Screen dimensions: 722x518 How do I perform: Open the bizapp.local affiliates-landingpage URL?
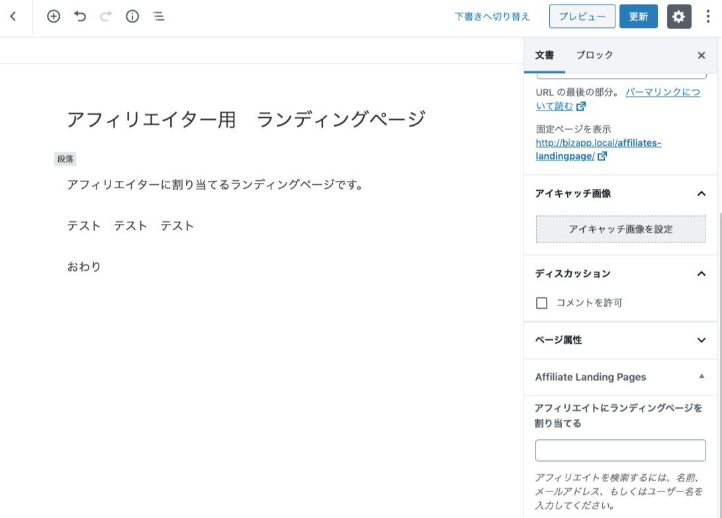pyautogui.click(x=598, y=149)
